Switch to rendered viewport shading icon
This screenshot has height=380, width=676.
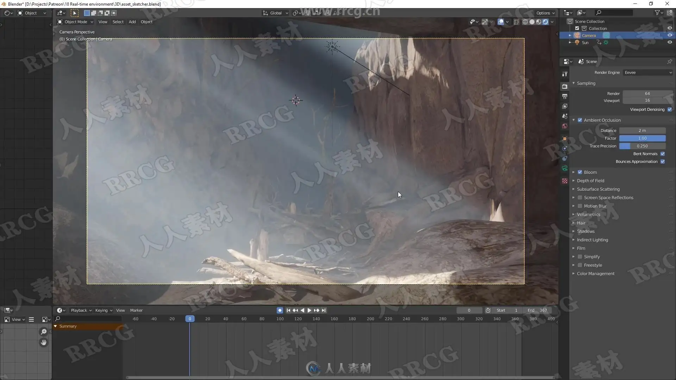pos(545,22)
